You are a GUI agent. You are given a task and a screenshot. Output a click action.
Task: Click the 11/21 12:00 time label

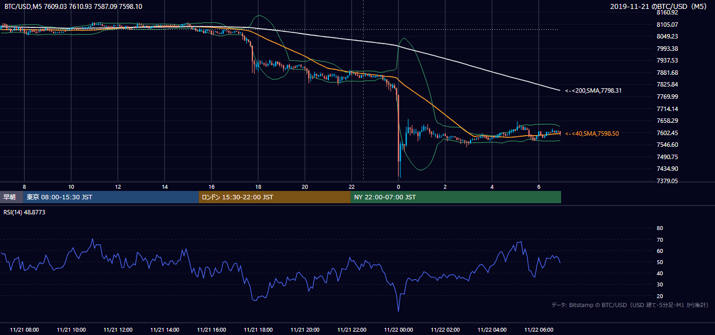(x=118, y=330)
